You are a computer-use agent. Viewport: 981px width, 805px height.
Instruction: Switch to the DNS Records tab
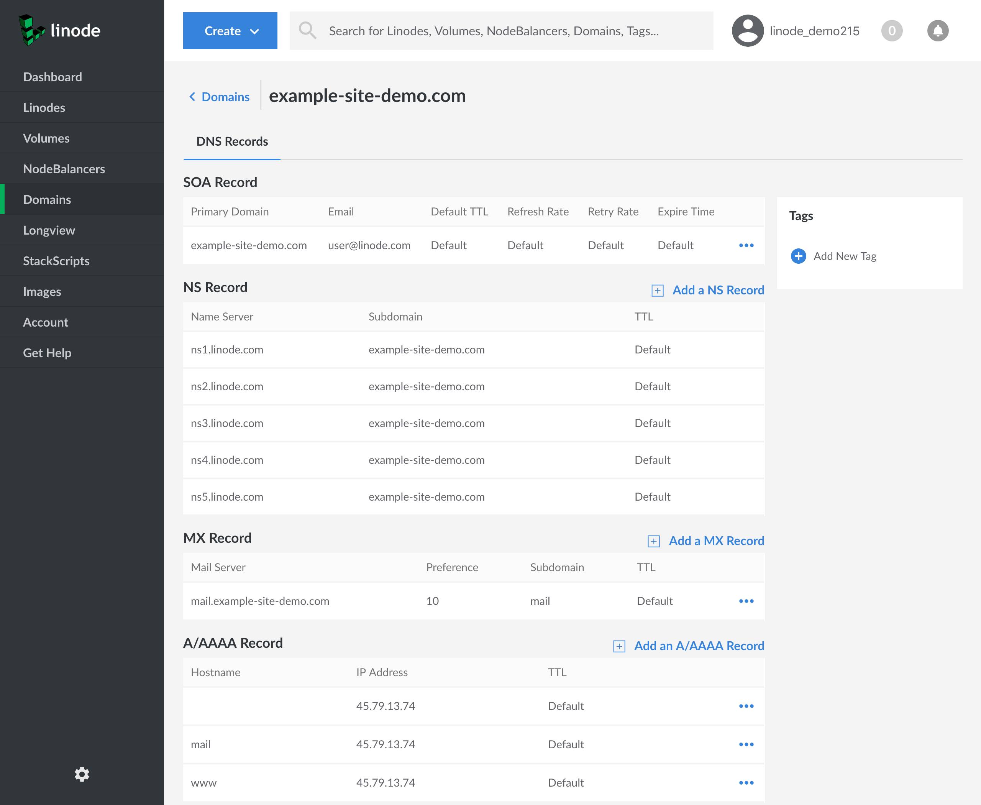click(232, 141)
